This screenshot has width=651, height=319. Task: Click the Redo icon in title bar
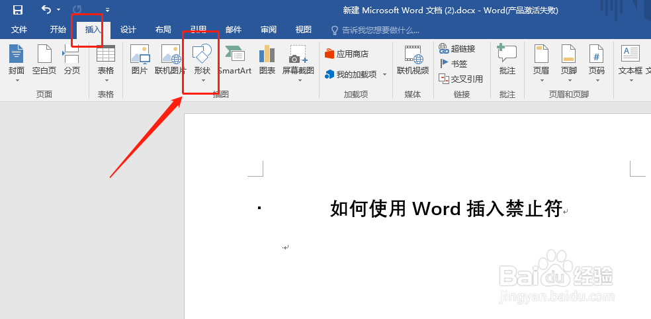(77, 9)
